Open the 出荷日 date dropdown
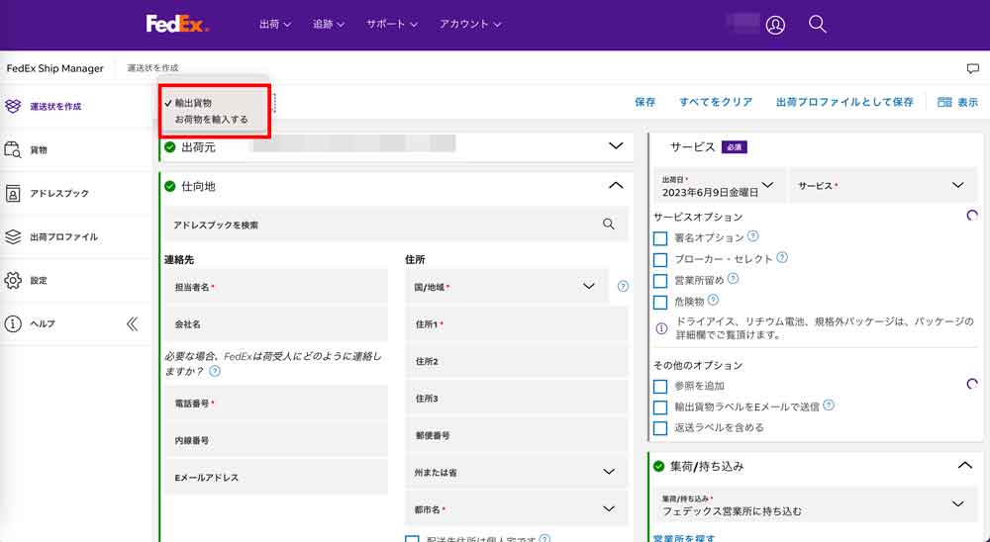 coord(719,186)
